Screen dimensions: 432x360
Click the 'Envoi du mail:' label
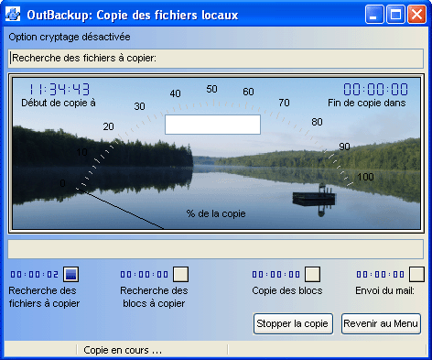[385, 290]
